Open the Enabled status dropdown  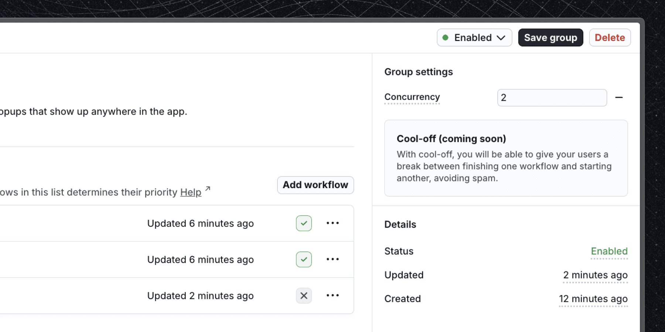(474, 38)
